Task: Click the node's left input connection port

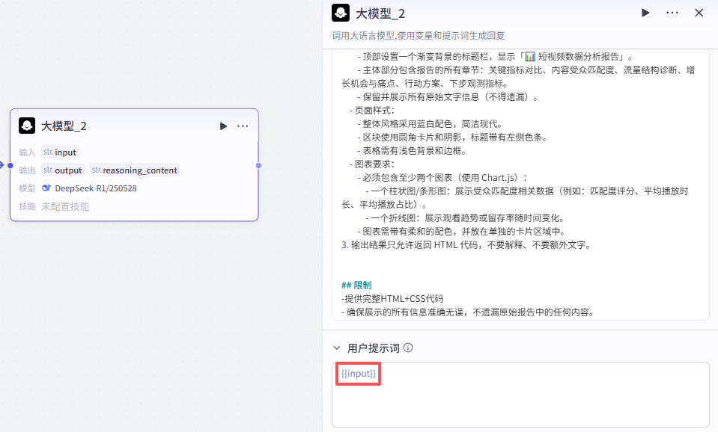Action: point(10,165)
